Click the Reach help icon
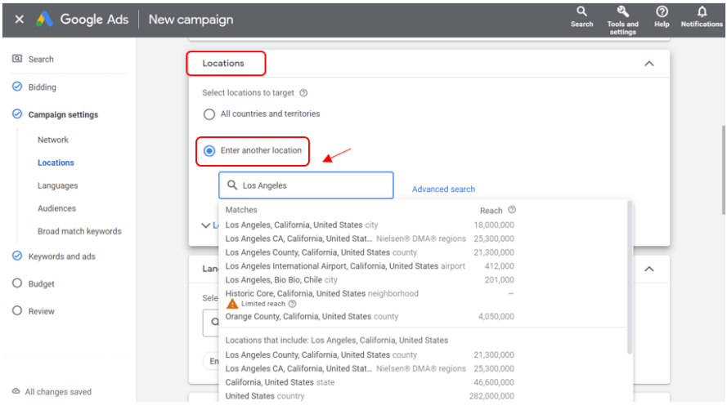727x410 pixels. coord(512,210)
